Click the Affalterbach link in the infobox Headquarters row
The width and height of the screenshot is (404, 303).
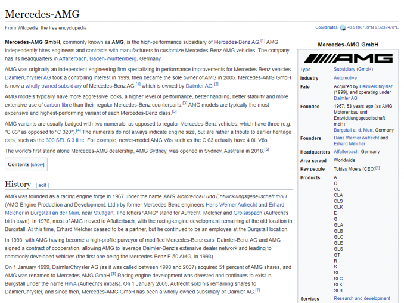pos(346,152)
